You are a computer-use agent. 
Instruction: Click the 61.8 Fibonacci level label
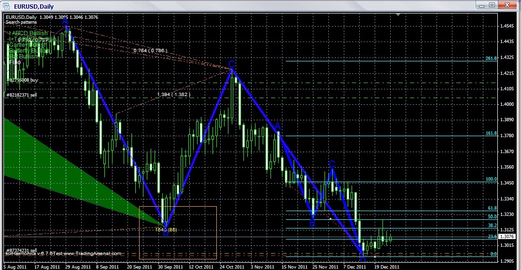(x=493, y=208)
